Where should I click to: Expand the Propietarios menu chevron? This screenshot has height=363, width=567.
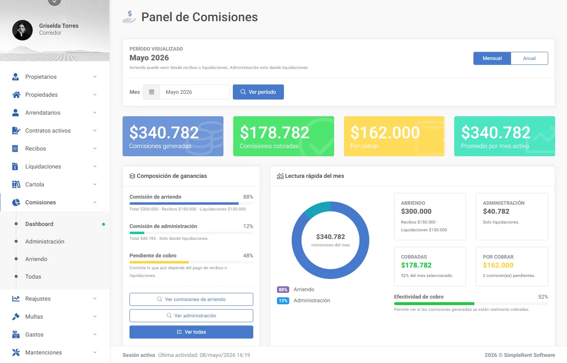(95, 77)
